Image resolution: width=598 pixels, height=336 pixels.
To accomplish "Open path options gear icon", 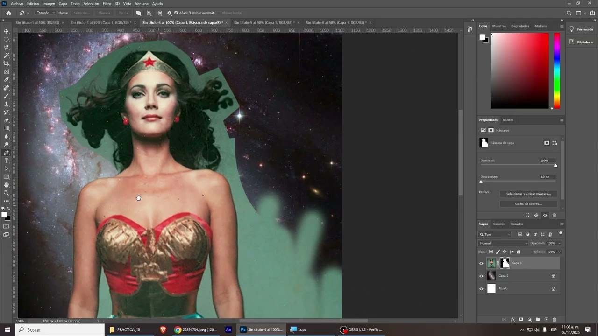I will pyautogui.click(x=169, y=13).
